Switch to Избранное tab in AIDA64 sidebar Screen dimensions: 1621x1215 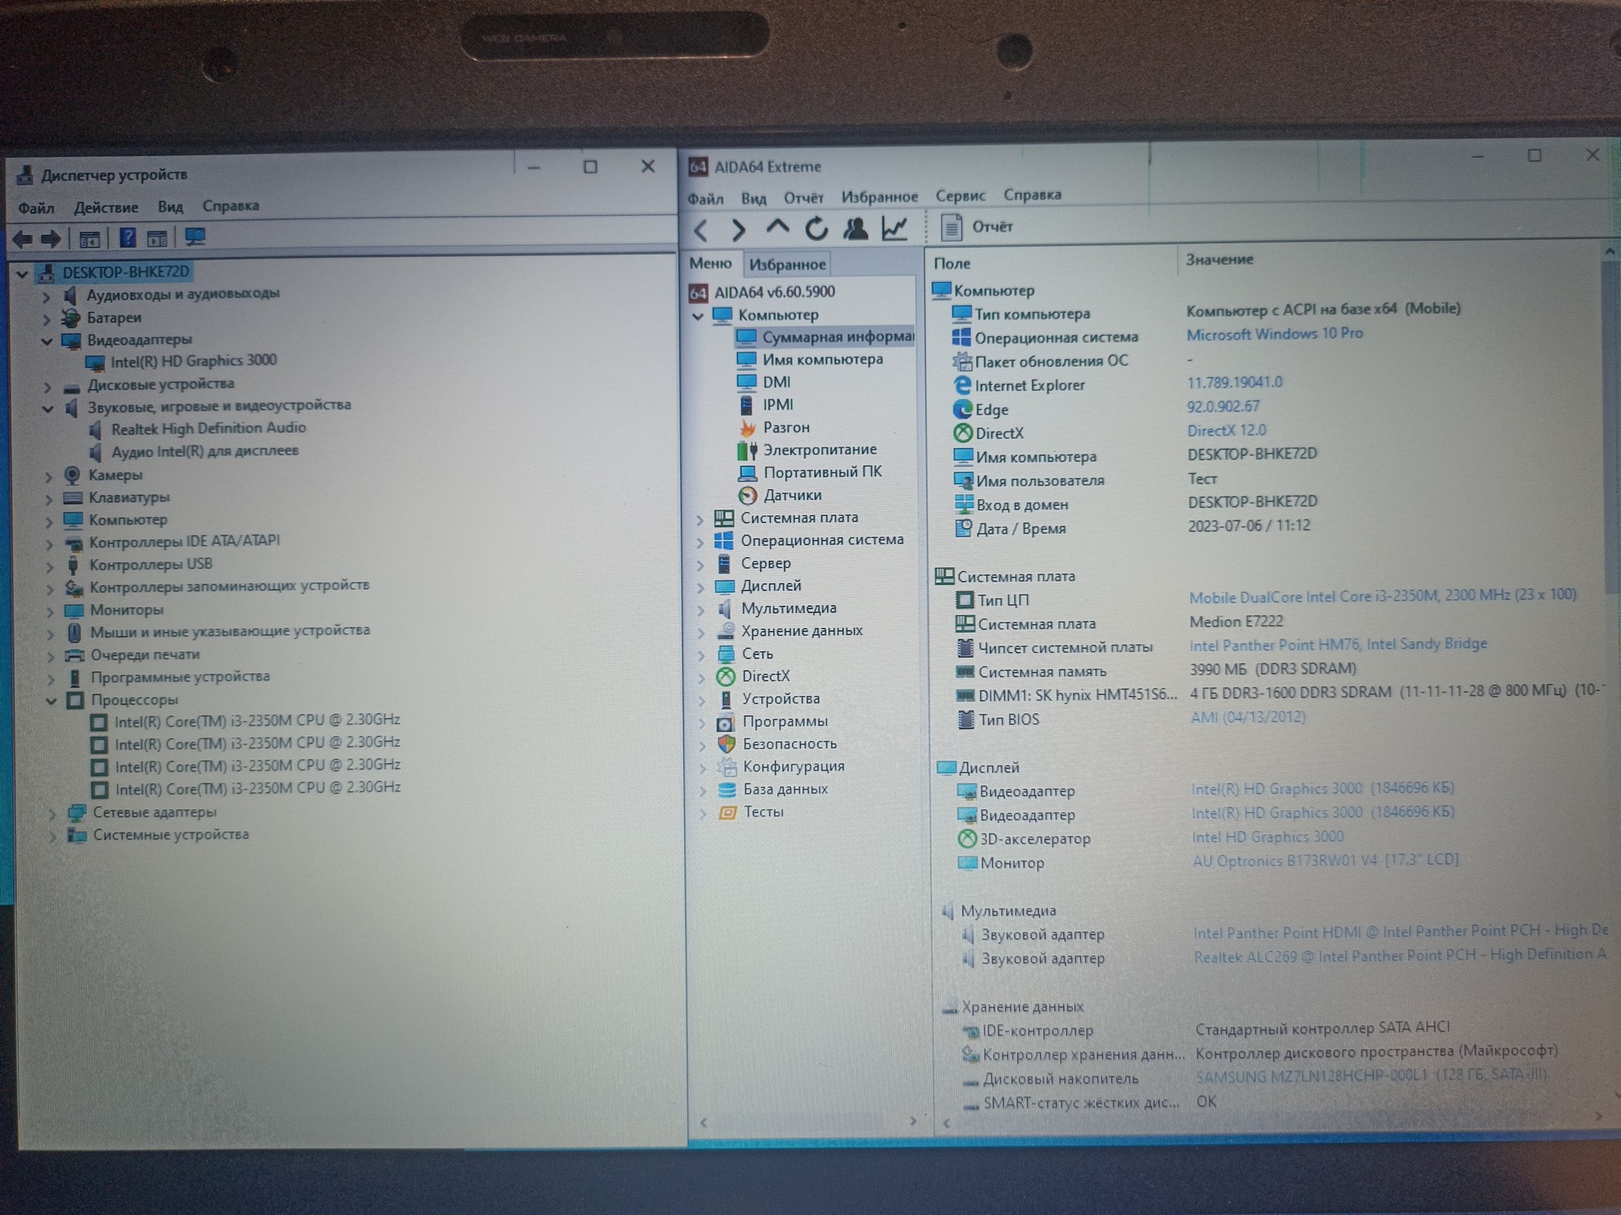point(787,264)
